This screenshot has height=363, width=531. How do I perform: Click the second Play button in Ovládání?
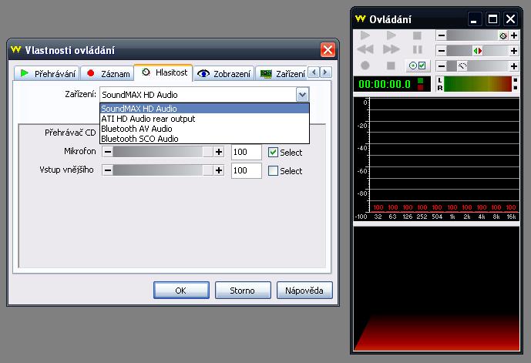coord(392,35)
